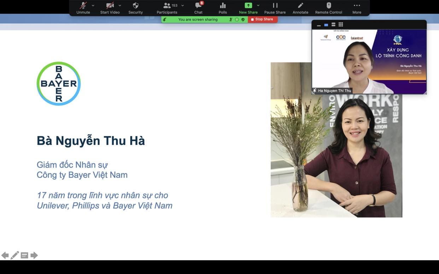Click the portrait photo on the slide
The height and width of the screenshot is (274, 439).
click(x=336, y=140)
